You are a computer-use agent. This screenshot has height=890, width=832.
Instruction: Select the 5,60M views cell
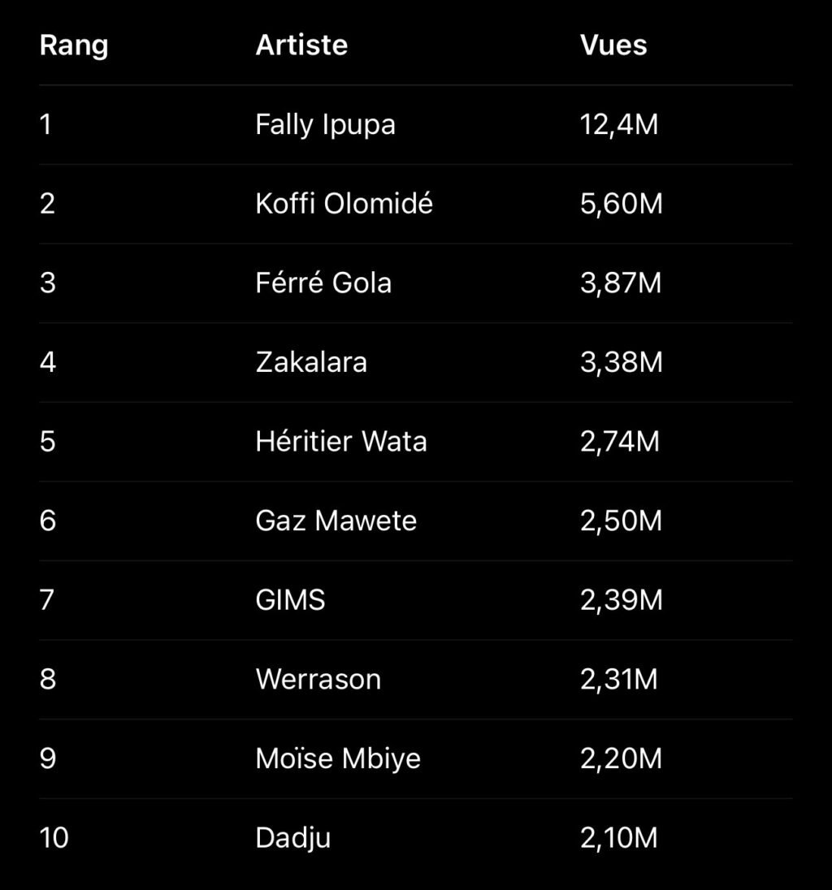point(622,204)
